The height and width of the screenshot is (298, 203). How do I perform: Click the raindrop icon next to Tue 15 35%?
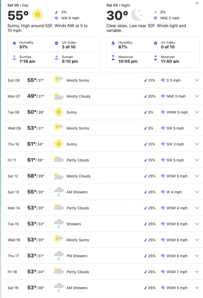click(x=146, y=224)
